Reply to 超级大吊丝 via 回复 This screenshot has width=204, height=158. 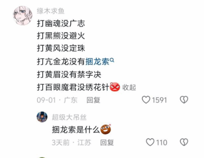click(x=107, y=142)
